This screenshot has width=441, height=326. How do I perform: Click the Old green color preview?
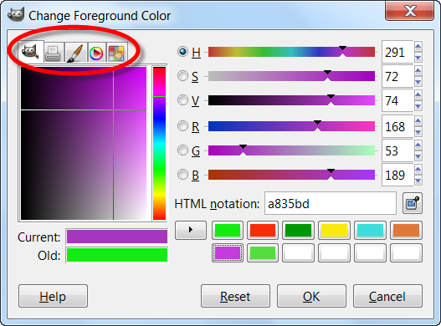point(117,255)
